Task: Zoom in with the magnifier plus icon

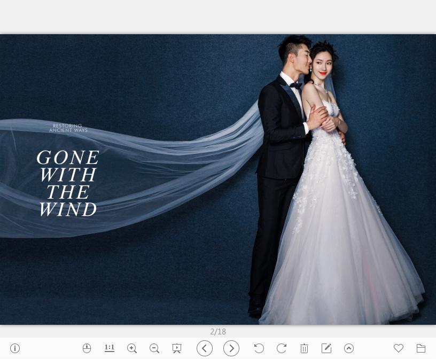Action: pos(132,348)
